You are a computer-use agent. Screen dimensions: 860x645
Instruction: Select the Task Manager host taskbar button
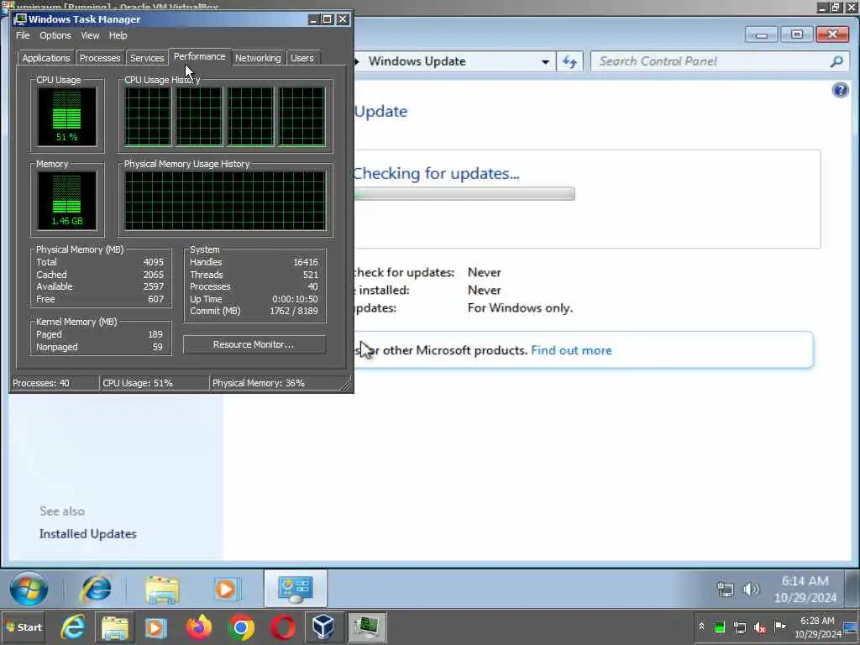point(366,627)
